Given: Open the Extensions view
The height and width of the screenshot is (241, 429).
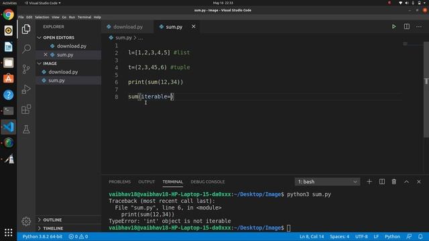Looking at the screenshot, I should coord(26,109).
